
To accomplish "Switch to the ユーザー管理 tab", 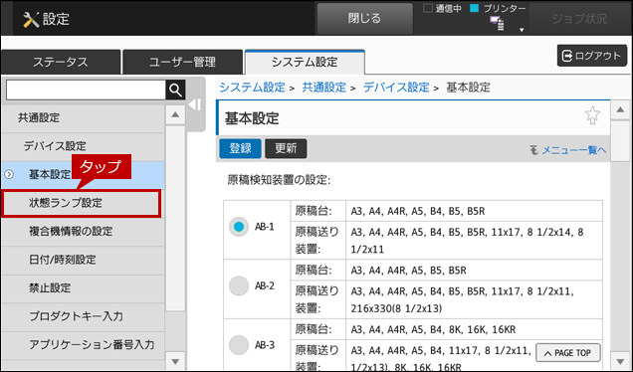I will 182,62.
